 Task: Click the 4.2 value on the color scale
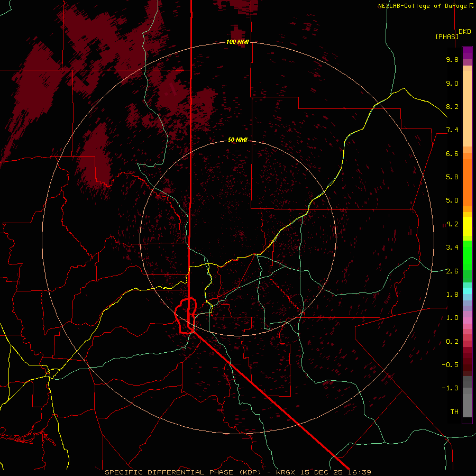pyautogui.click(x=452, y=224)
